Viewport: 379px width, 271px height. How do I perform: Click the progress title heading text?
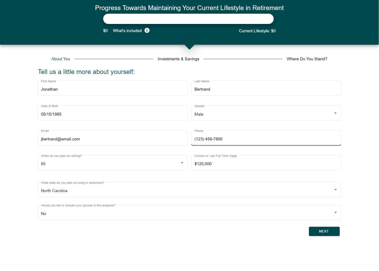click(189, 8)
